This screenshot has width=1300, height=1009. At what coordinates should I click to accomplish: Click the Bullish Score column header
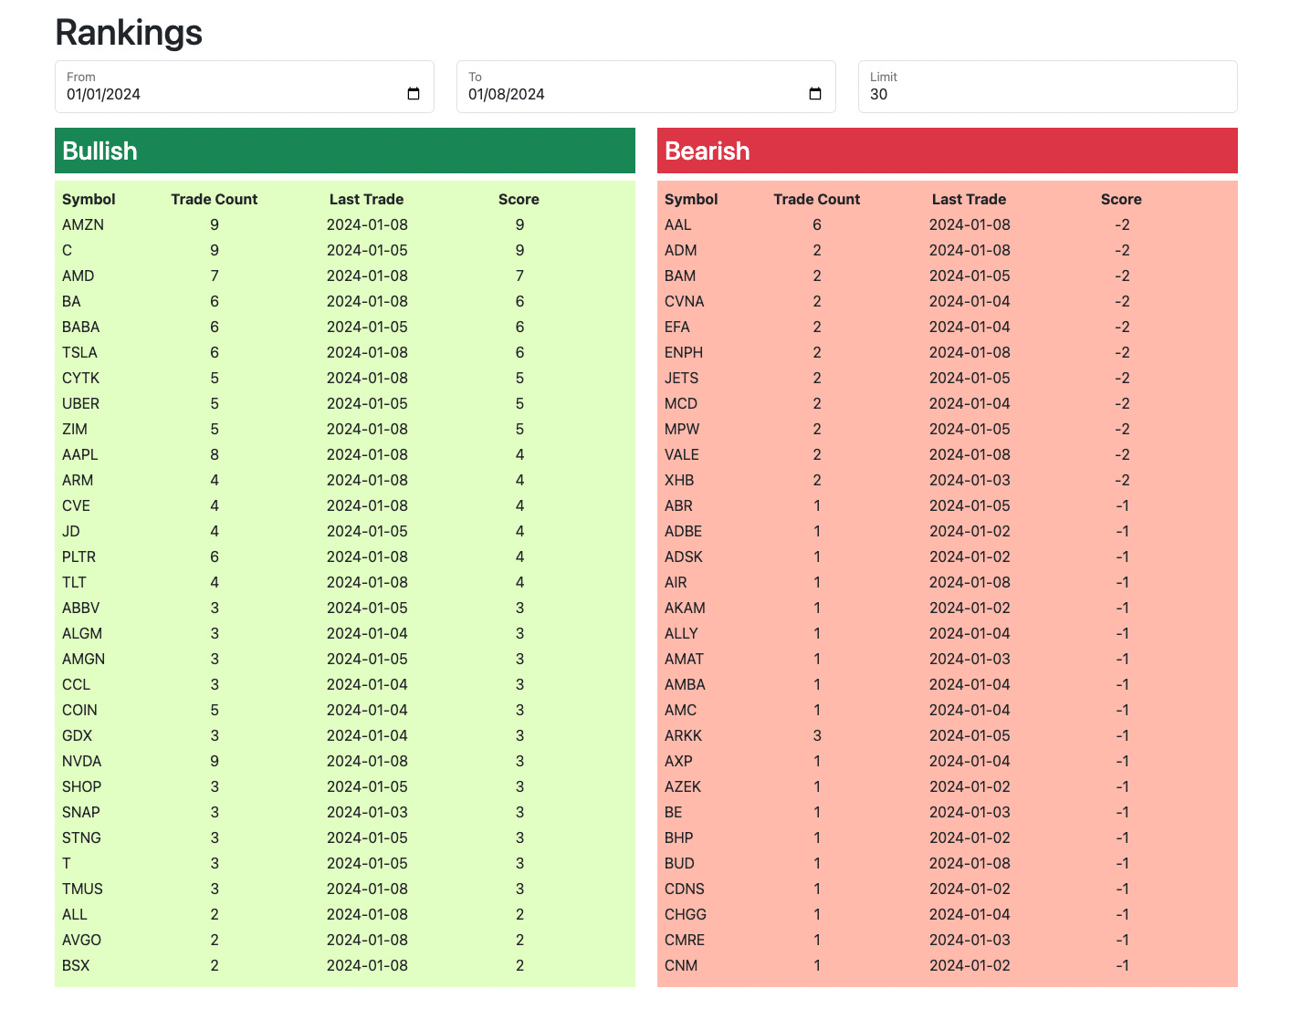[x=519, y=199]
